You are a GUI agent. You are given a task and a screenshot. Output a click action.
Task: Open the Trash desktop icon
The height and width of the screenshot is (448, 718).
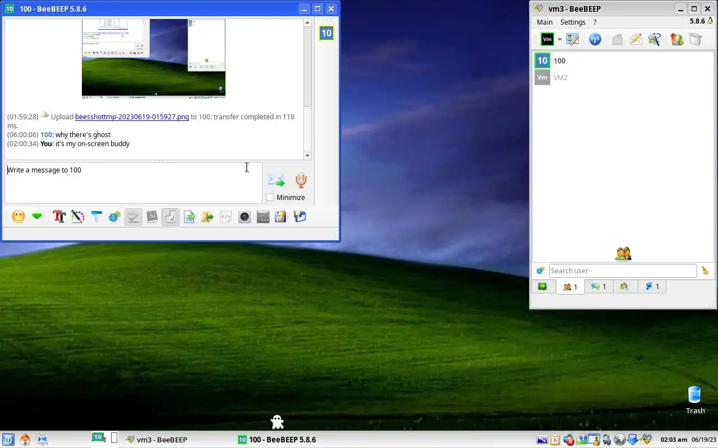pyautogui.click(x=695, y=400)
